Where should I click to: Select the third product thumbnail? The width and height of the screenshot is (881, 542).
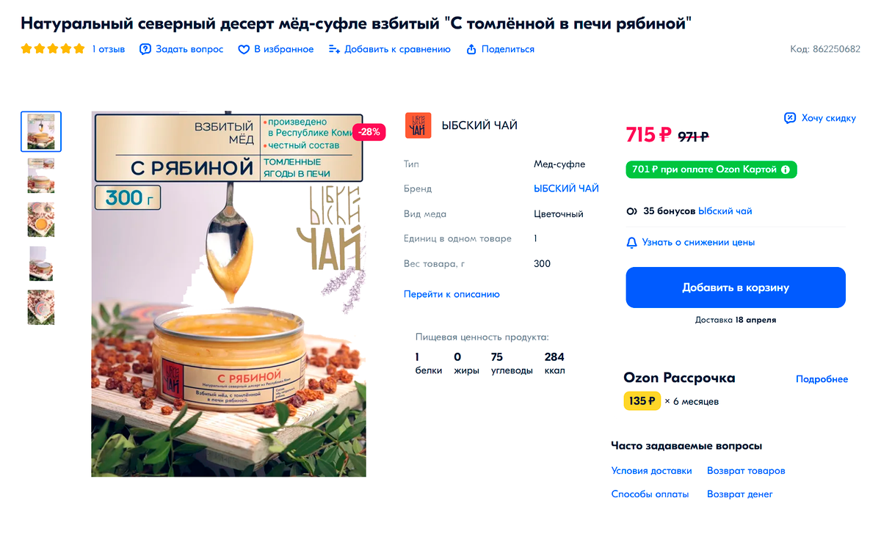click(x=41, y=219)
